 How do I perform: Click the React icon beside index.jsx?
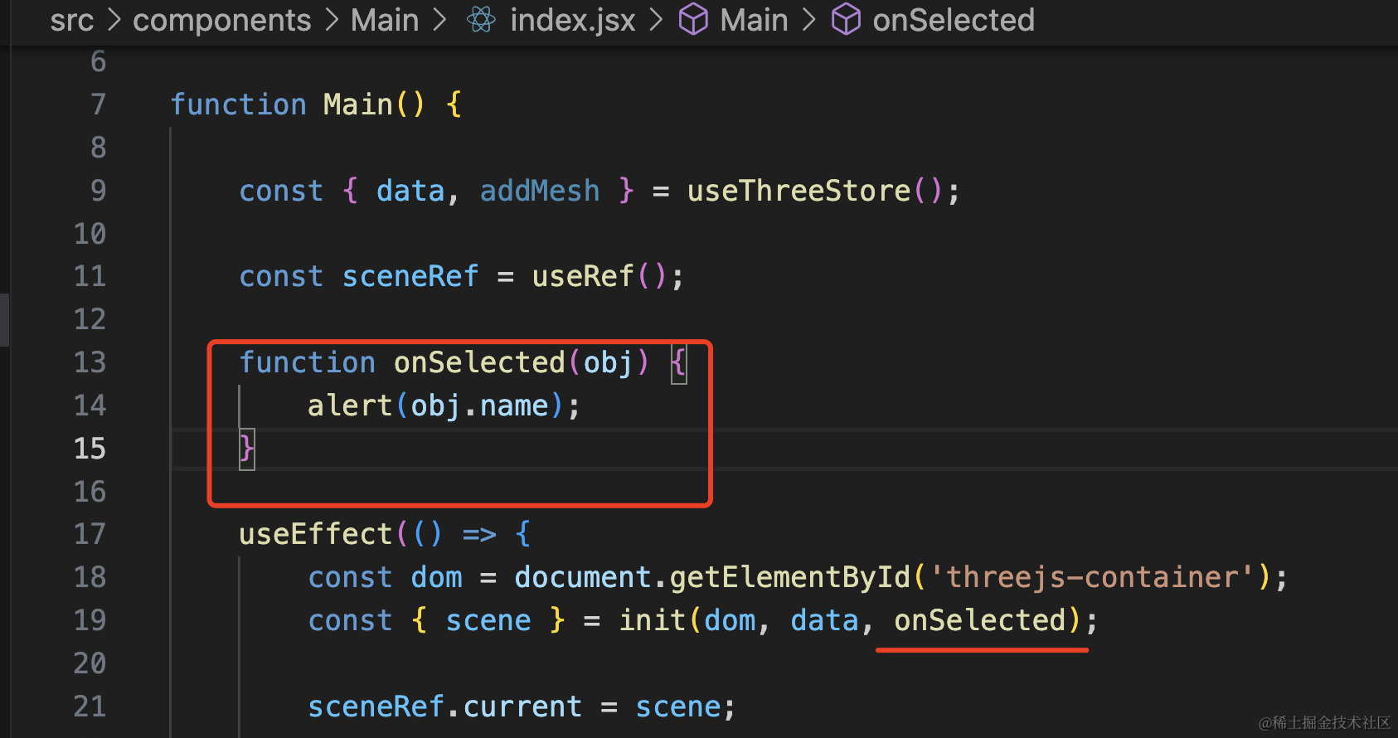(481, 19)
